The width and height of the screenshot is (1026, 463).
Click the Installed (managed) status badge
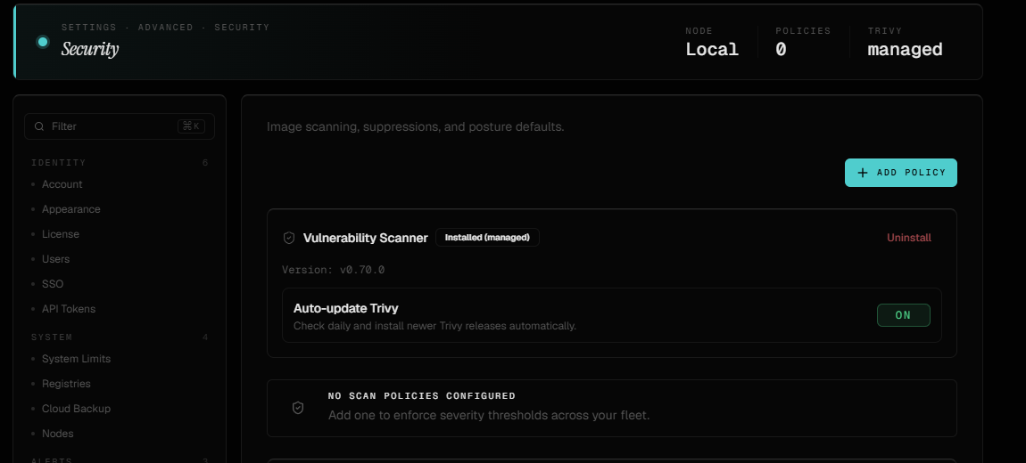(x=487, y=237)
